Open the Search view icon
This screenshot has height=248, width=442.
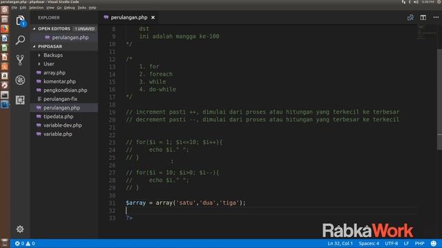(x=20, y=40)
